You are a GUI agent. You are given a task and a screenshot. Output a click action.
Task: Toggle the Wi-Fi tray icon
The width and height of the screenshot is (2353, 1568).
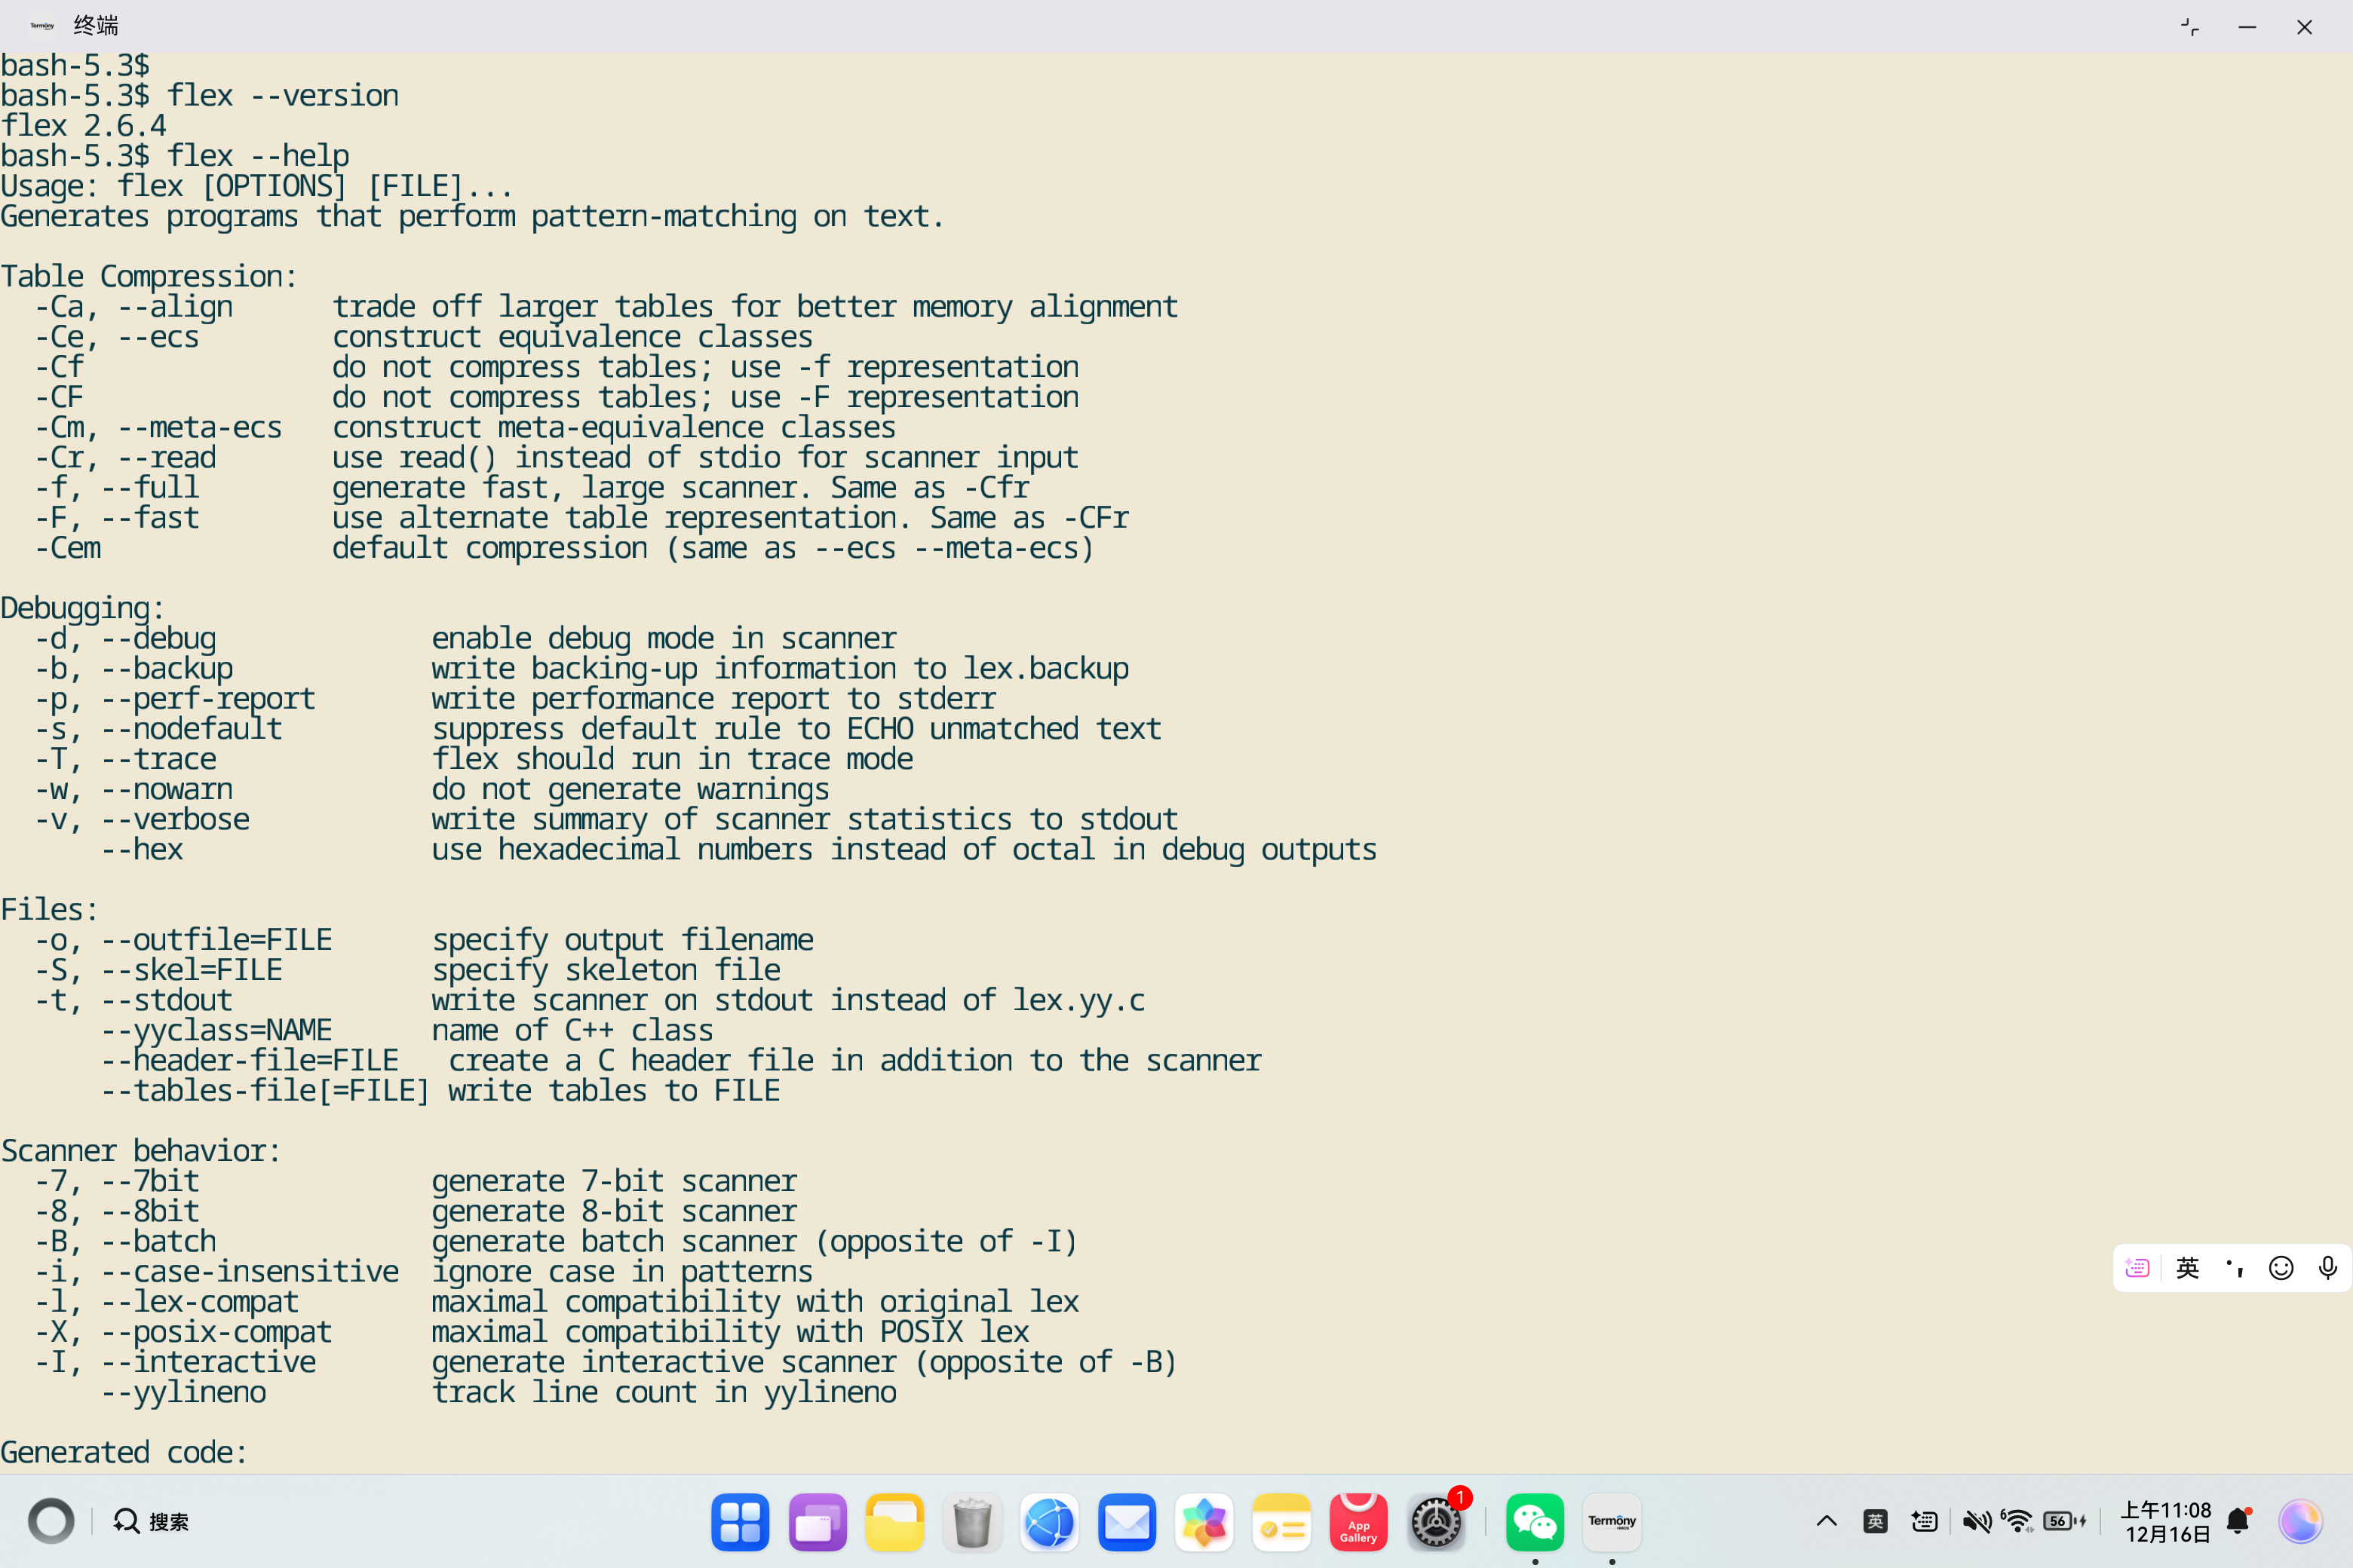click(2017, 1521)
